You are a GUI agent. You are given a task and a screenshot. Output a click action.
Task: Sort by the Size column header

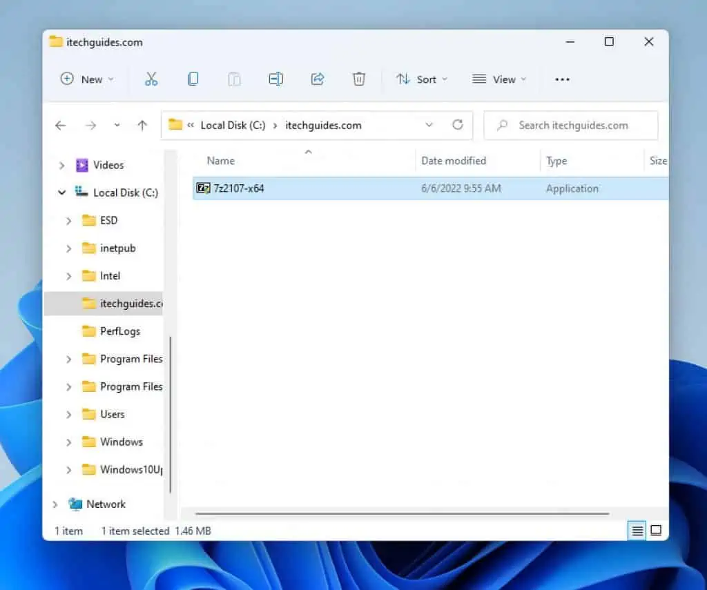[658, 161]
